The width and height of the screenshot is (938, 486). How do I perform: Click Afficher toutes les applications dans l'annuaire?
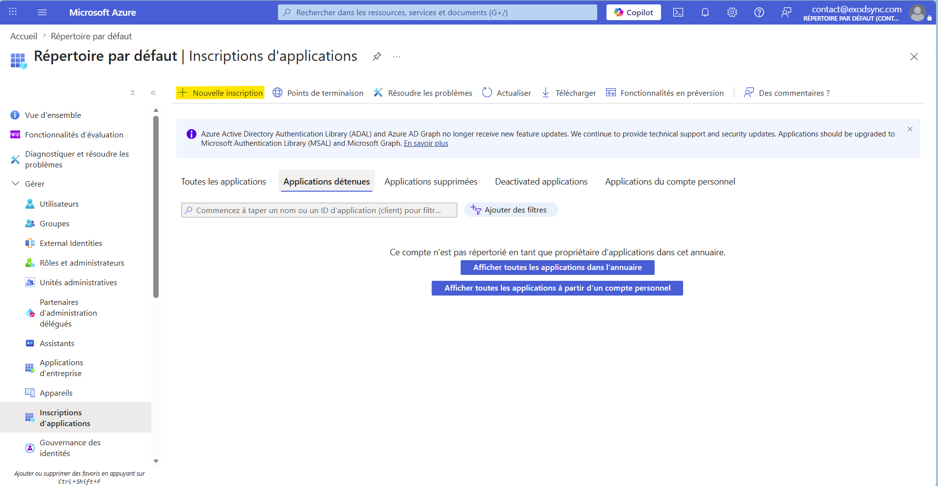point(557,268)
